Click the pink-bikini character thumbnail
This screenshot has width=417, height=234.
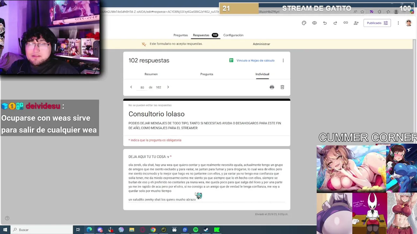pyautogui.click(x=351, y=169)
